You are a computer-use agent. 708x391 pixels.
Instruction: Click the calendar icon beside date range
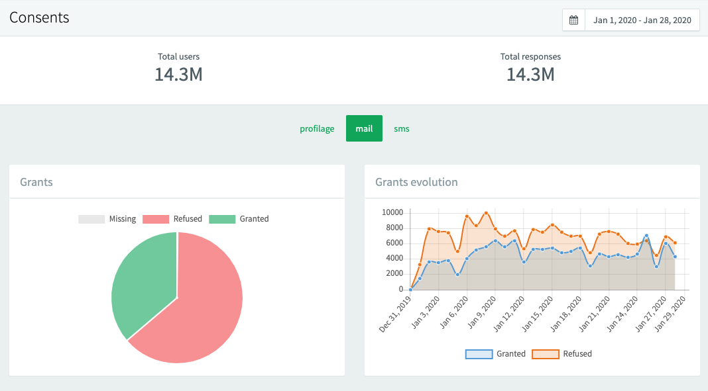[574, 20]
